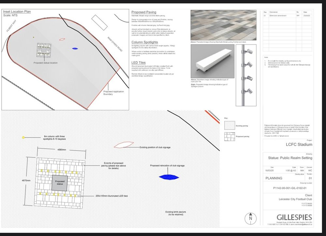This screenshot has height=236, width=326.
Task: Click the 'Scale: NTS' text
Action: (x=10, y=15)
